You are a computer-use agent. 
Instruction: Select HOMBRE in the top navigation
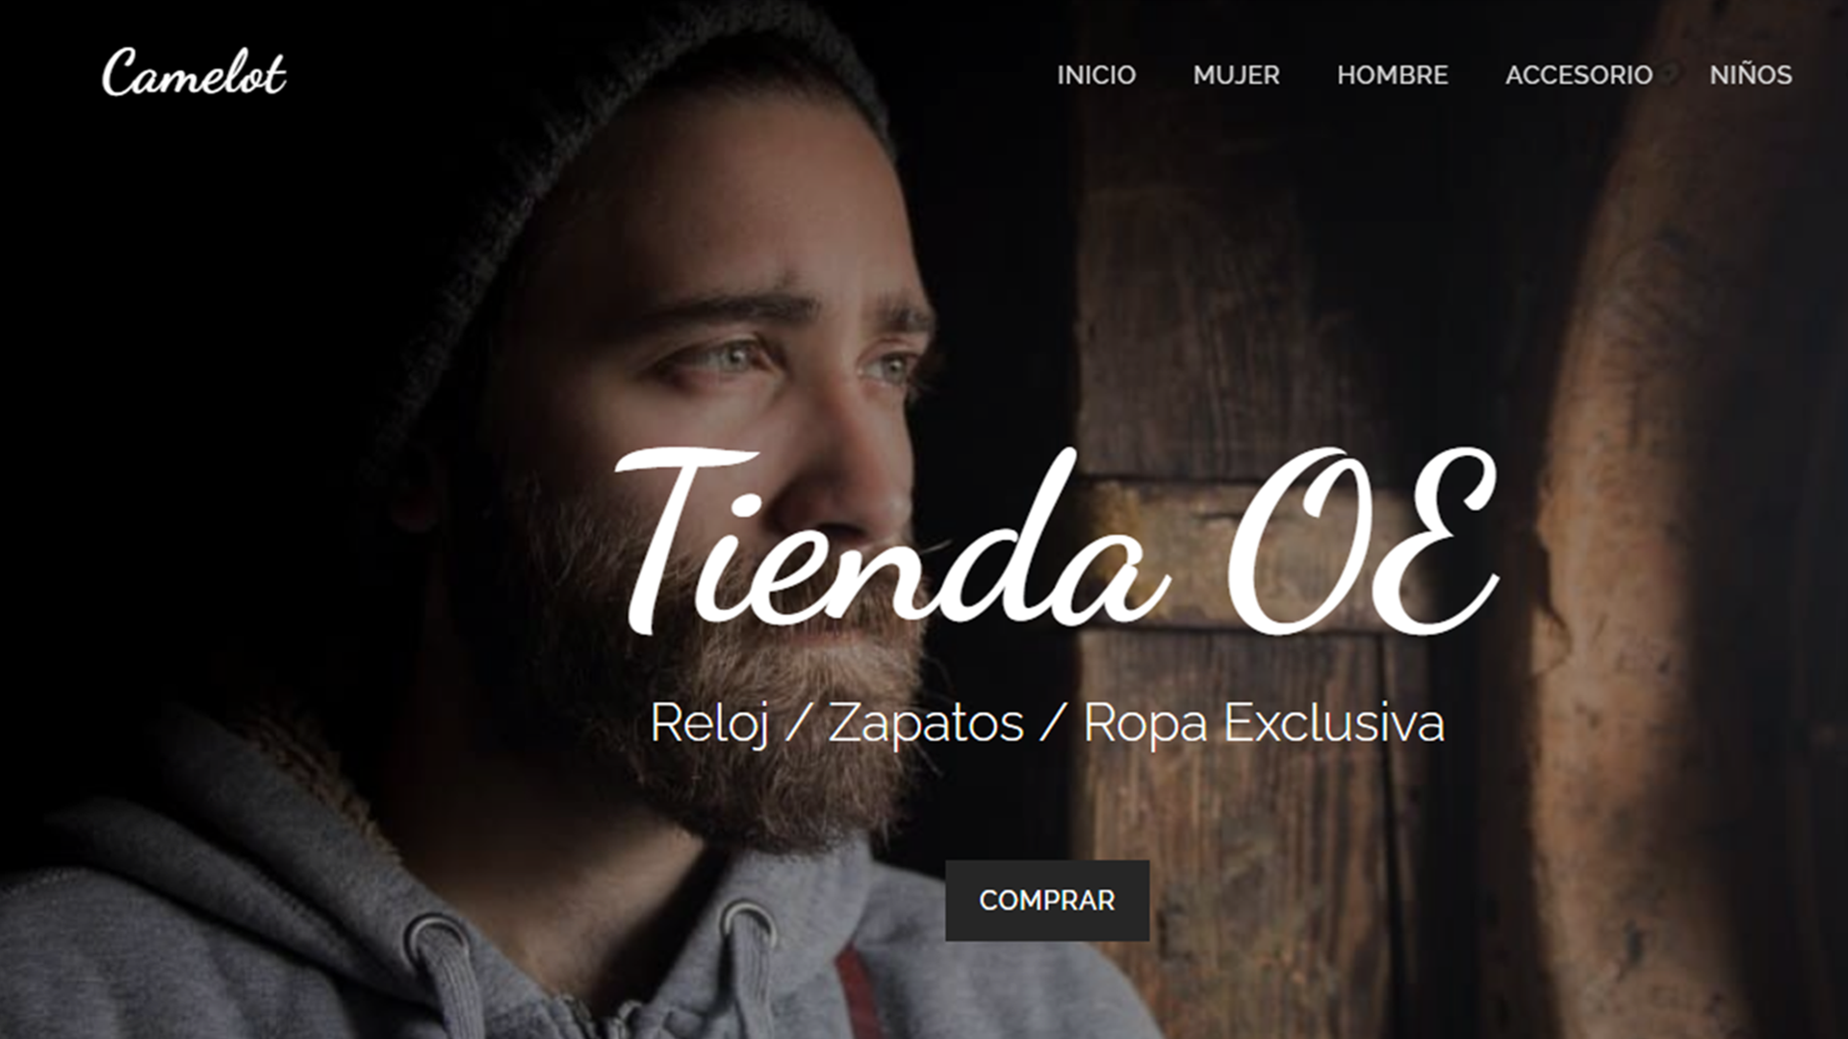point(1392,75)
